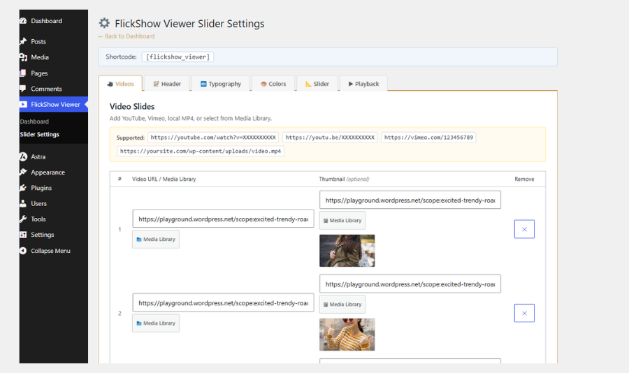This screenshot has height=373, width=629.
Task: Click the Users person icon
Action: pyautogui.click(x=23, y=203)
